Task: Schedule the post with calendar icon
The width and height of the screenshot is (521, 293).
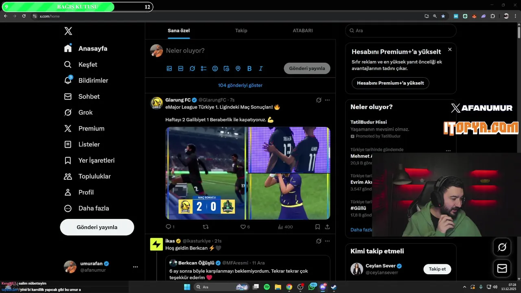Action: 227,68
